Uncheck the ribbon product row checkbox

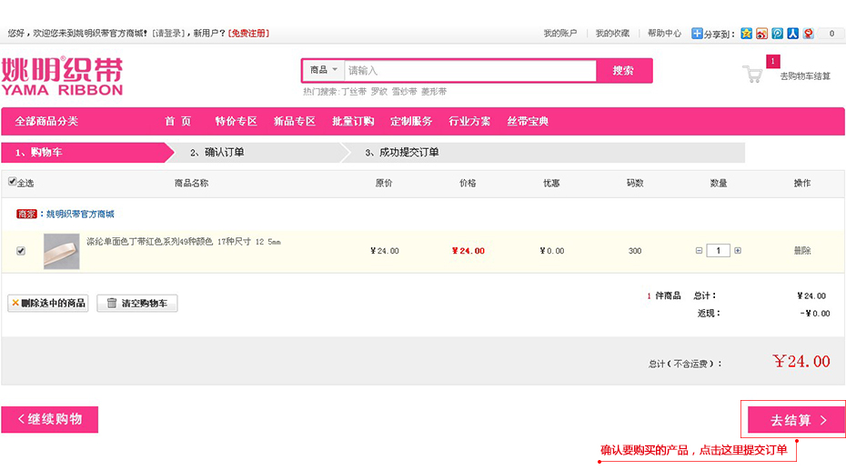21,251
